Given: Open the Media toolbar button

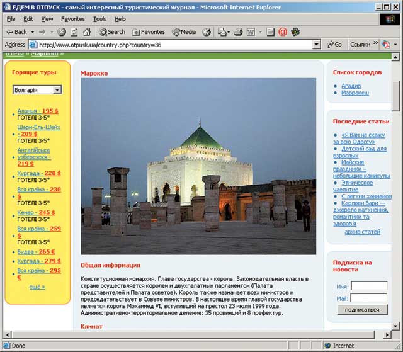Looking at the screenshot, I should tap(184, 31).
